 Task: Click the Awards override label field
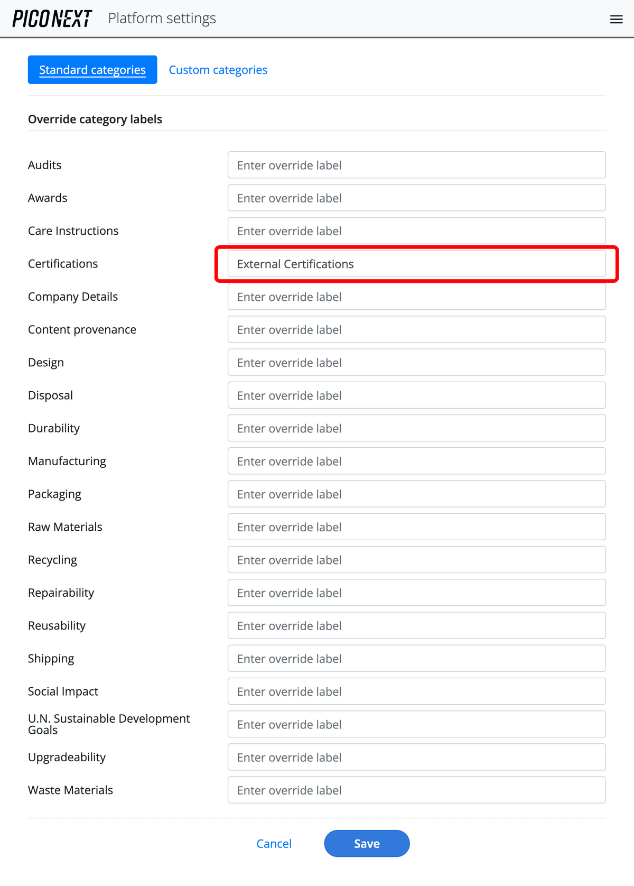(416, 198)
